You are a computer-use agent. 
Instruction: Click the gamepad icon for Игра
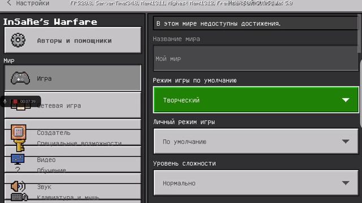pyautogui.click(x=20, y=78)
